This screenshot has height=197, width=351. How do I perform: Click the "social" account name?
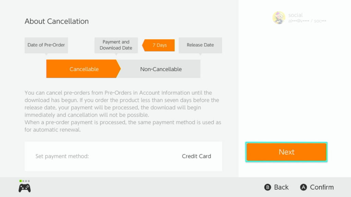pos(295,15)
